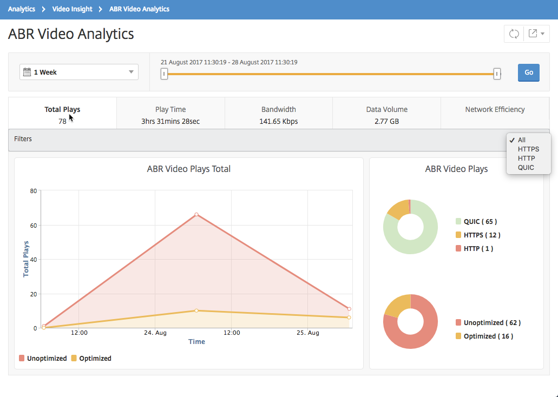
Task: Open the 1 Week time period dropdown
Action: (x=79, y=72)
